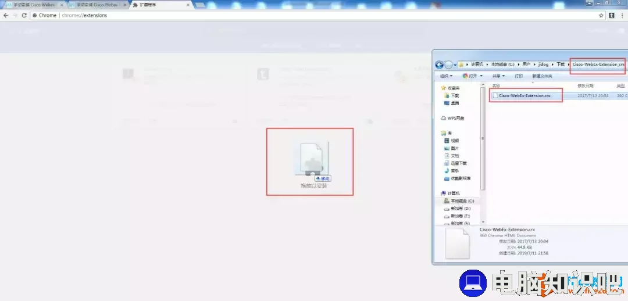
Task: Switch to the leftmost Cisco Webex tab
Action: [x=34, y=5]
